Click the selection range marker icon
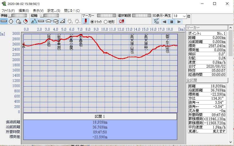Image resolution: width=234 pixels, height=146 pixels. point(121,21)
